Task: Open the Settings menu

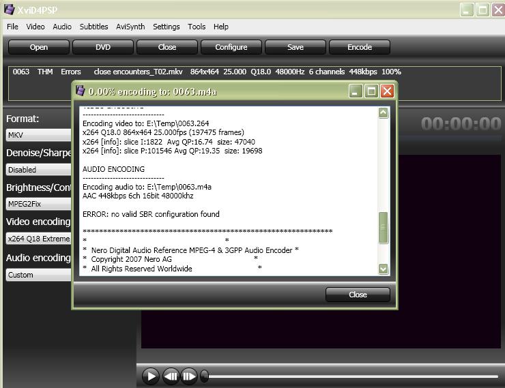Action: 167,27
